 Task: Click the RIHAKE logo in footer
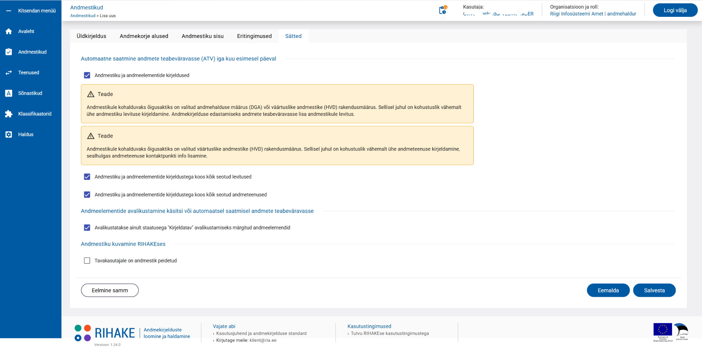105,333
